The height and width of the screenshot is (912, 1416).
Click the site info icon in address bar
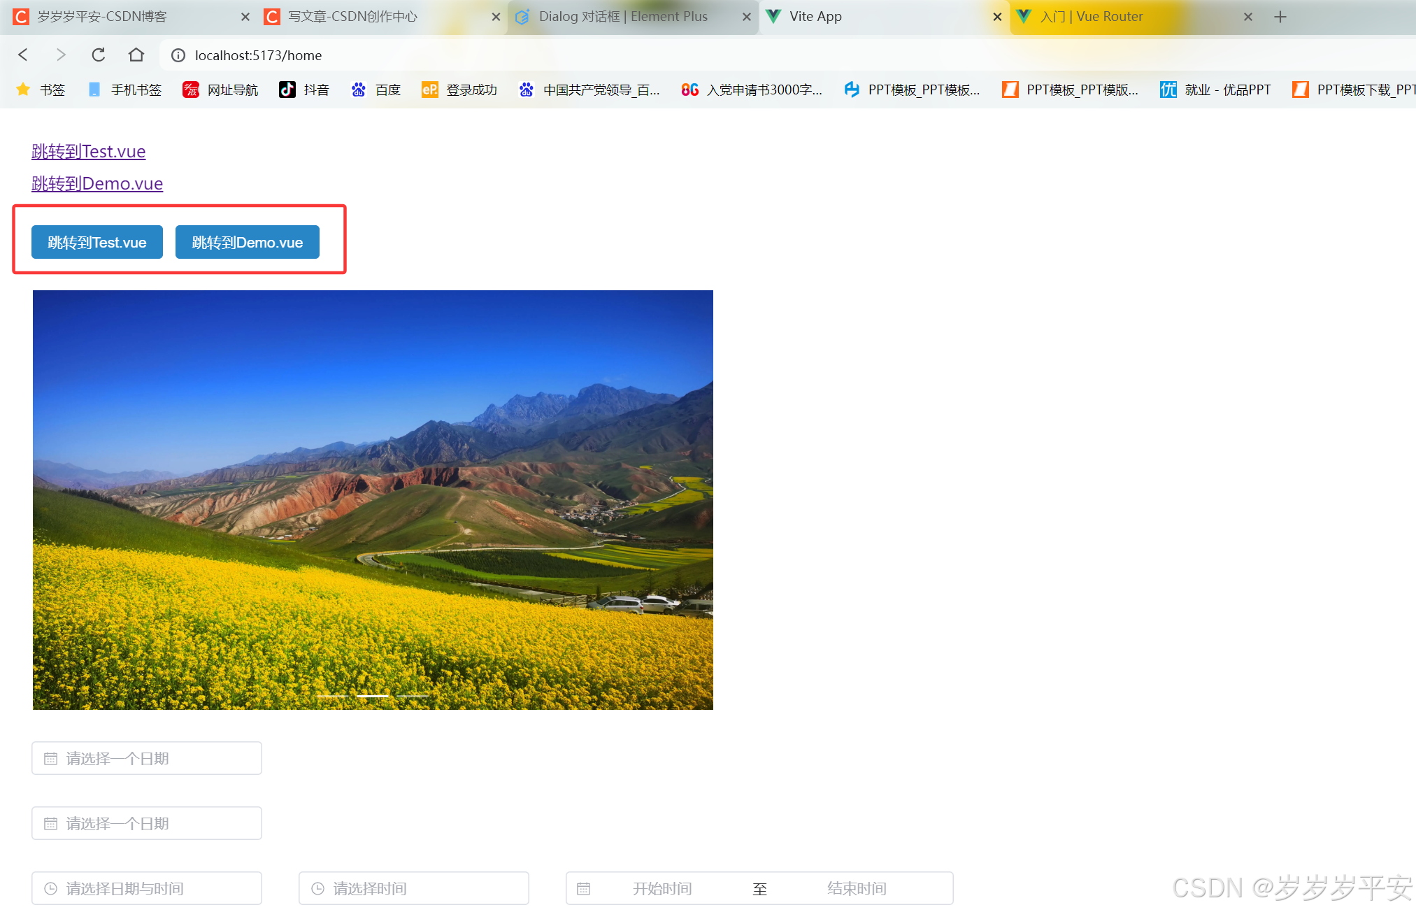178,55
